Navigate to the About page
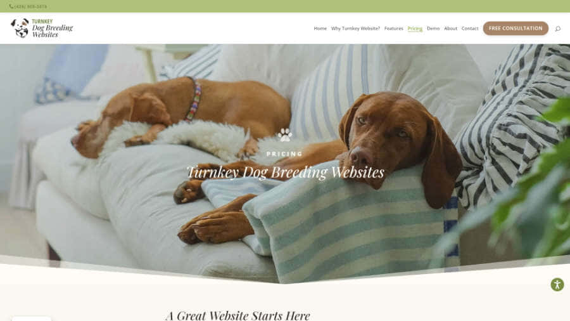The image size is (570, 321). pyautogui.click(x=450, y=29)
